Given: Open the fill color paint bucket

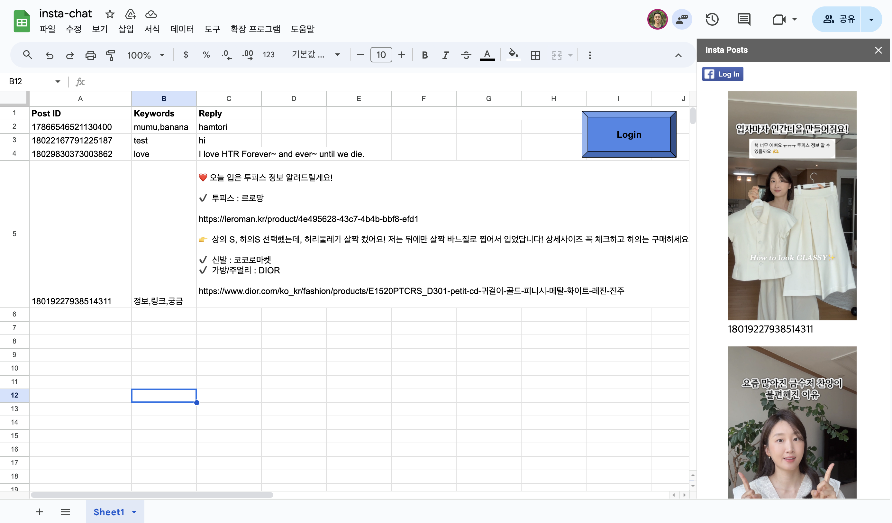Looking at the screenshot, I should (513, 55).
